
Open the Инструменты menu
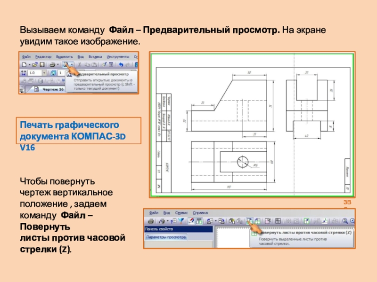[x=118, y=56]
